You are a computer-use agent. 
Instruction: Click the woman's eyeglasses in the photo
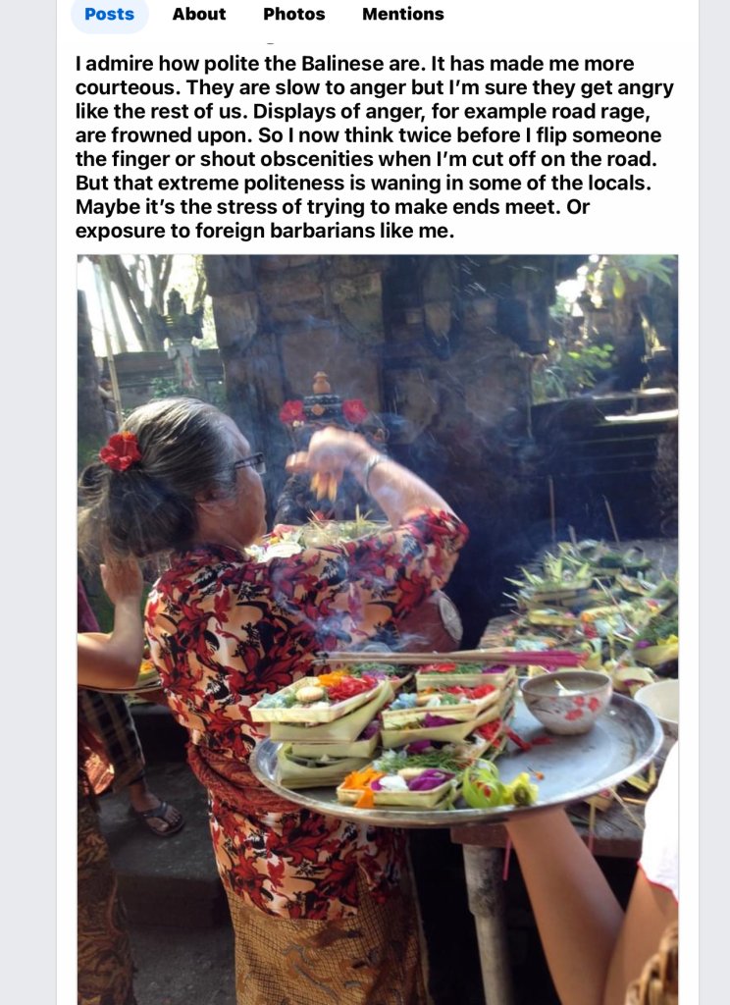248,463
